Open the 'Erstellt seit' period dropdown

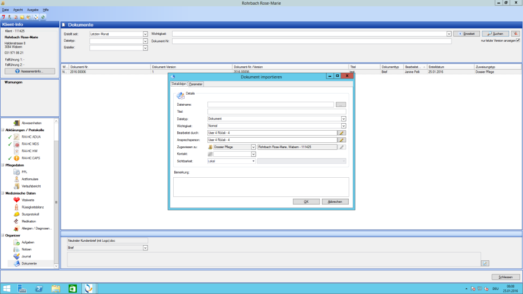point(145,34)
